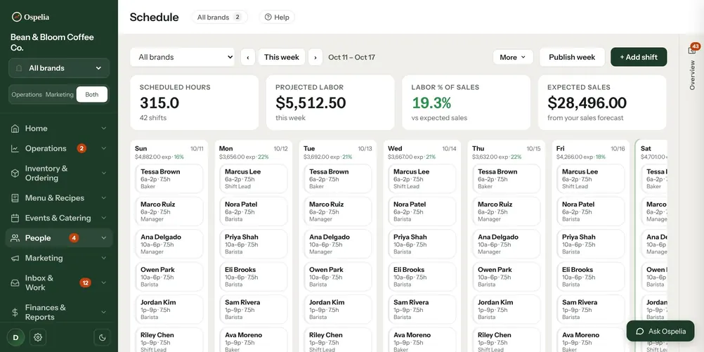The image size is (704, 352).
Task: Click the Inbox & Work tray icon
Action: (x=15, y=283)
